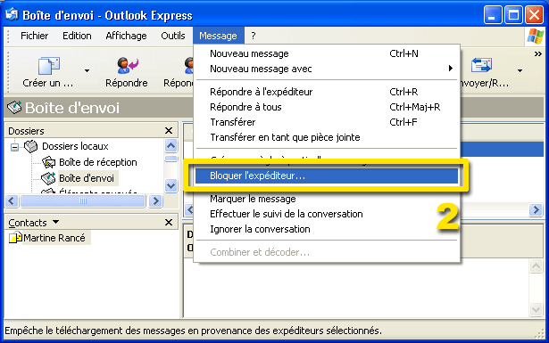Click the folder tree horizontal scrollbar thumb
Image resolution: width=549 pixels, height=343 pixels.
(83, 200)
